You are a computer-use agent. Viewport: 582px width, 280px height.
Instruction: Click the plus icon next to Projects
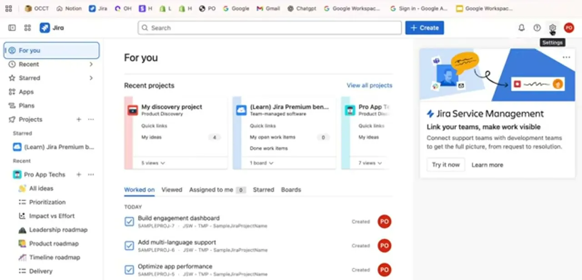point(79,119)
